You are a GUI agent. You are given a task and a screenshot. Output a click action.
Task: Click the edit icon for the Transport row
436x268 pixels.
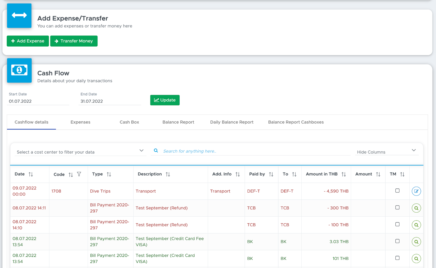416,191
